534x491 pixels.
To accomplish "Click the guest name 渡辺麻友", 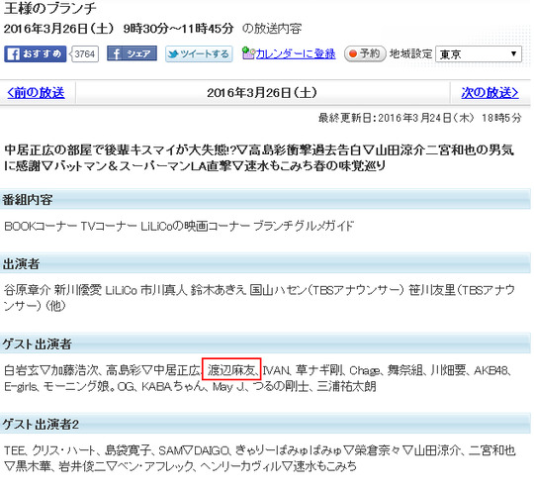I will (231, 370).
